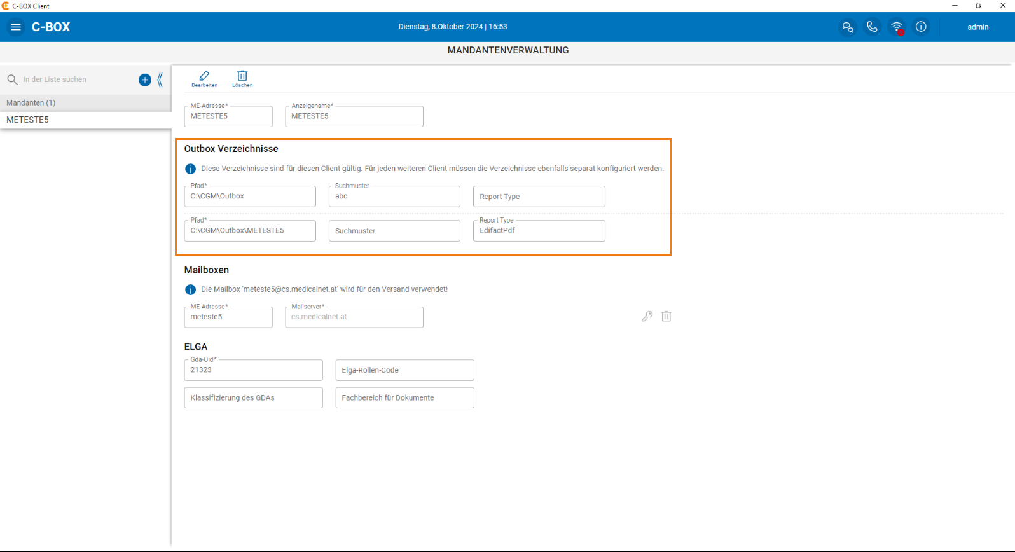Click the C-BOX logo title
This screenshot has width=1015, height=552.
(x=51, y=27)
